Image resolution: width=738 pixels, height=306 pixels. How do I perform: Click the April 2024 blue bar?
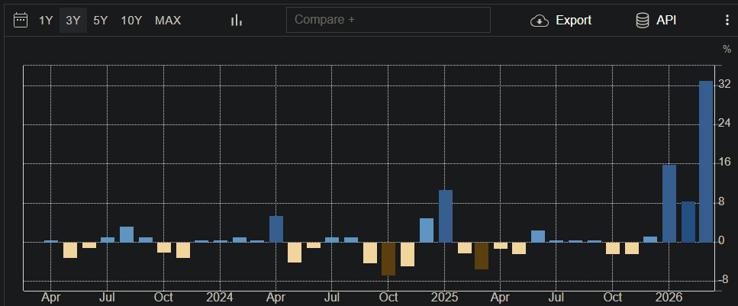point(276,229)
